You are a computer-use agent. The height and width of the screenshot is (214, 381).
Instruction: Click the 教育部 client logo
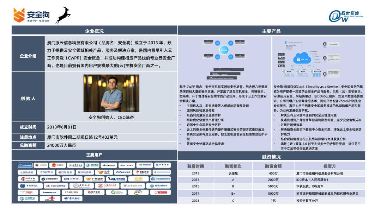tap(58, 165)
